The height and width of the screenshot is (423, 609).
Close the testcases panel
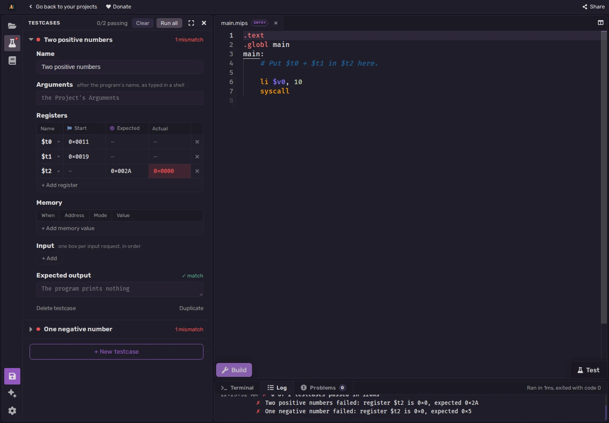[x=204, y=23]
